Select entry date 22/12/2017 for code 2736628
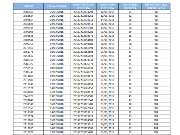Viewport: 180px width, 135px height. tap(57, 24)
